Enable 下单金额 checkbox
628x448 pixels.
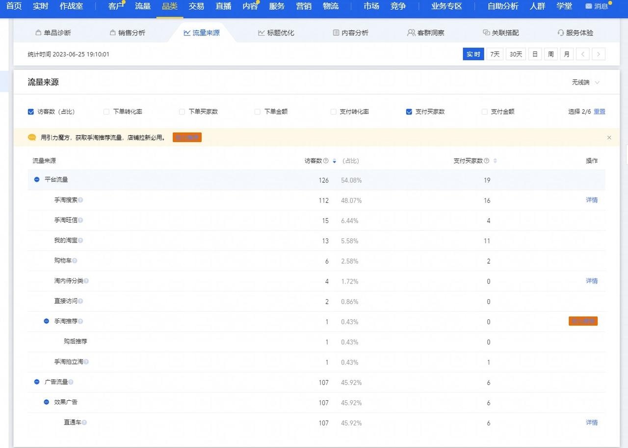pyautogui.click(x=258, y=112)
